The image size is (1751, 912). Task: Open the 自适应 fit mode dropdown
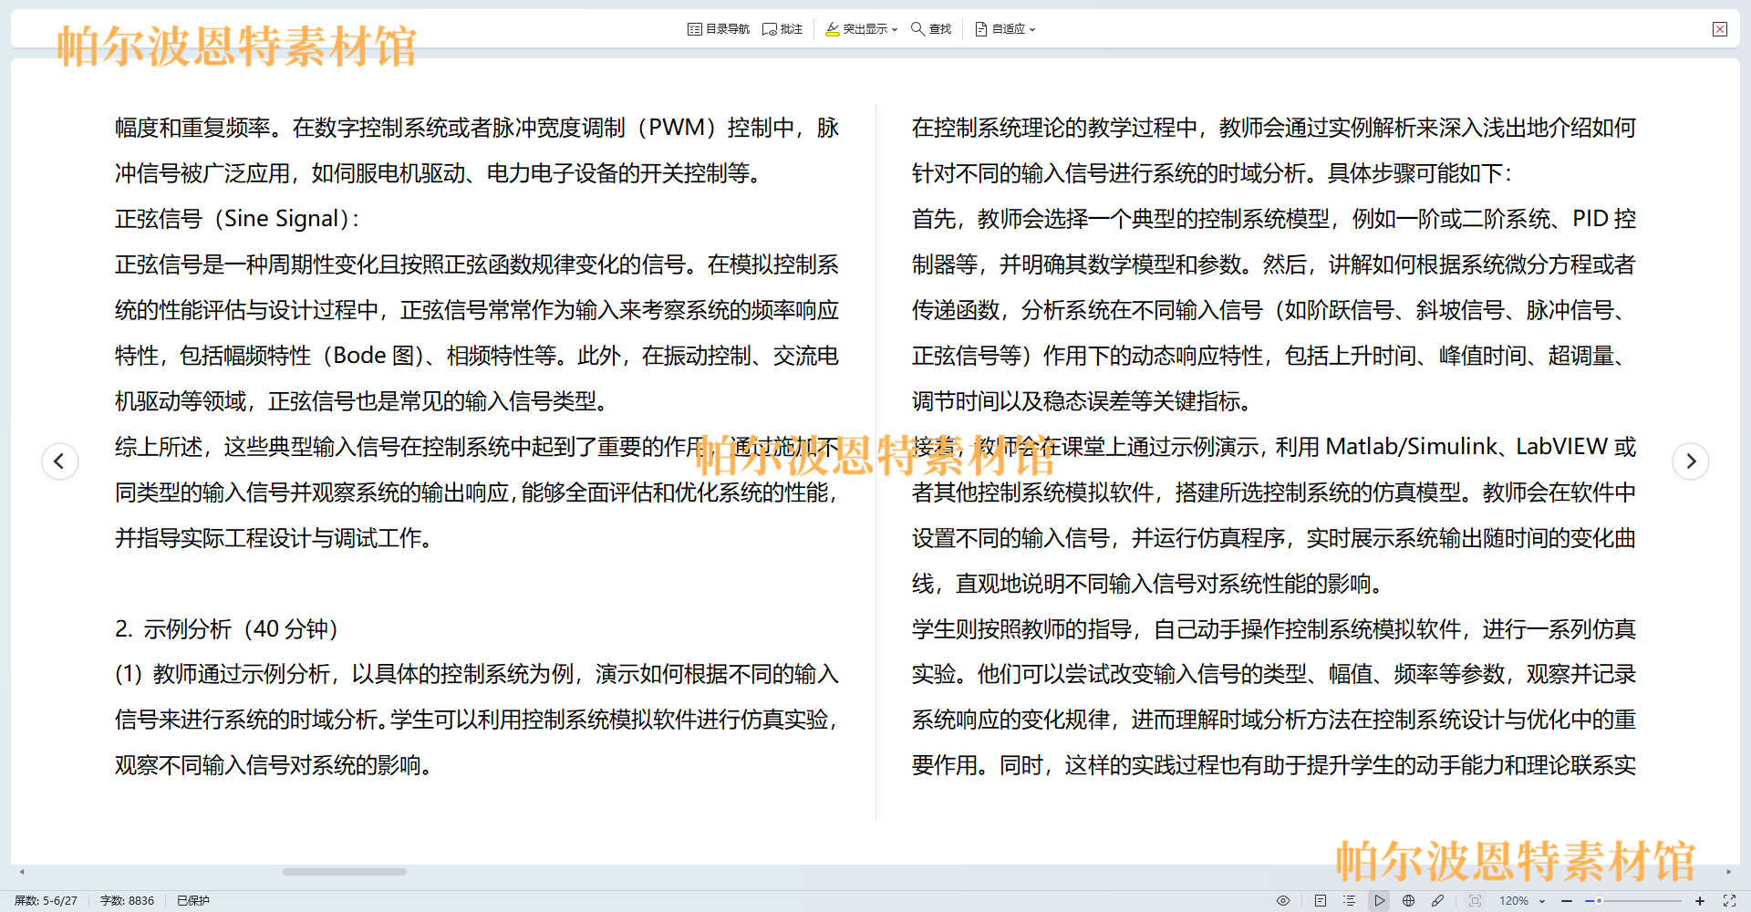[1005, 29]
